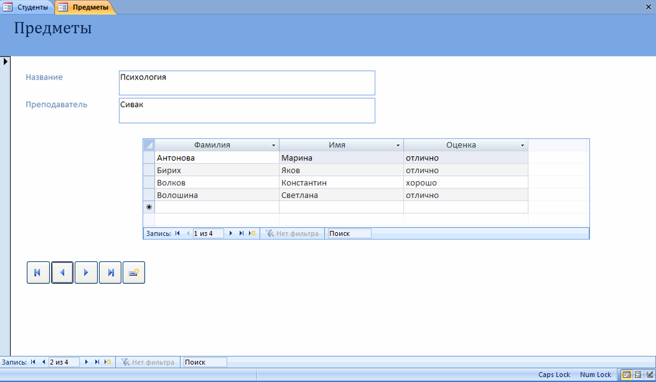Screen dimensions: 656x382
Task: Select the form record selector arrow
Action: coord(5,62)
